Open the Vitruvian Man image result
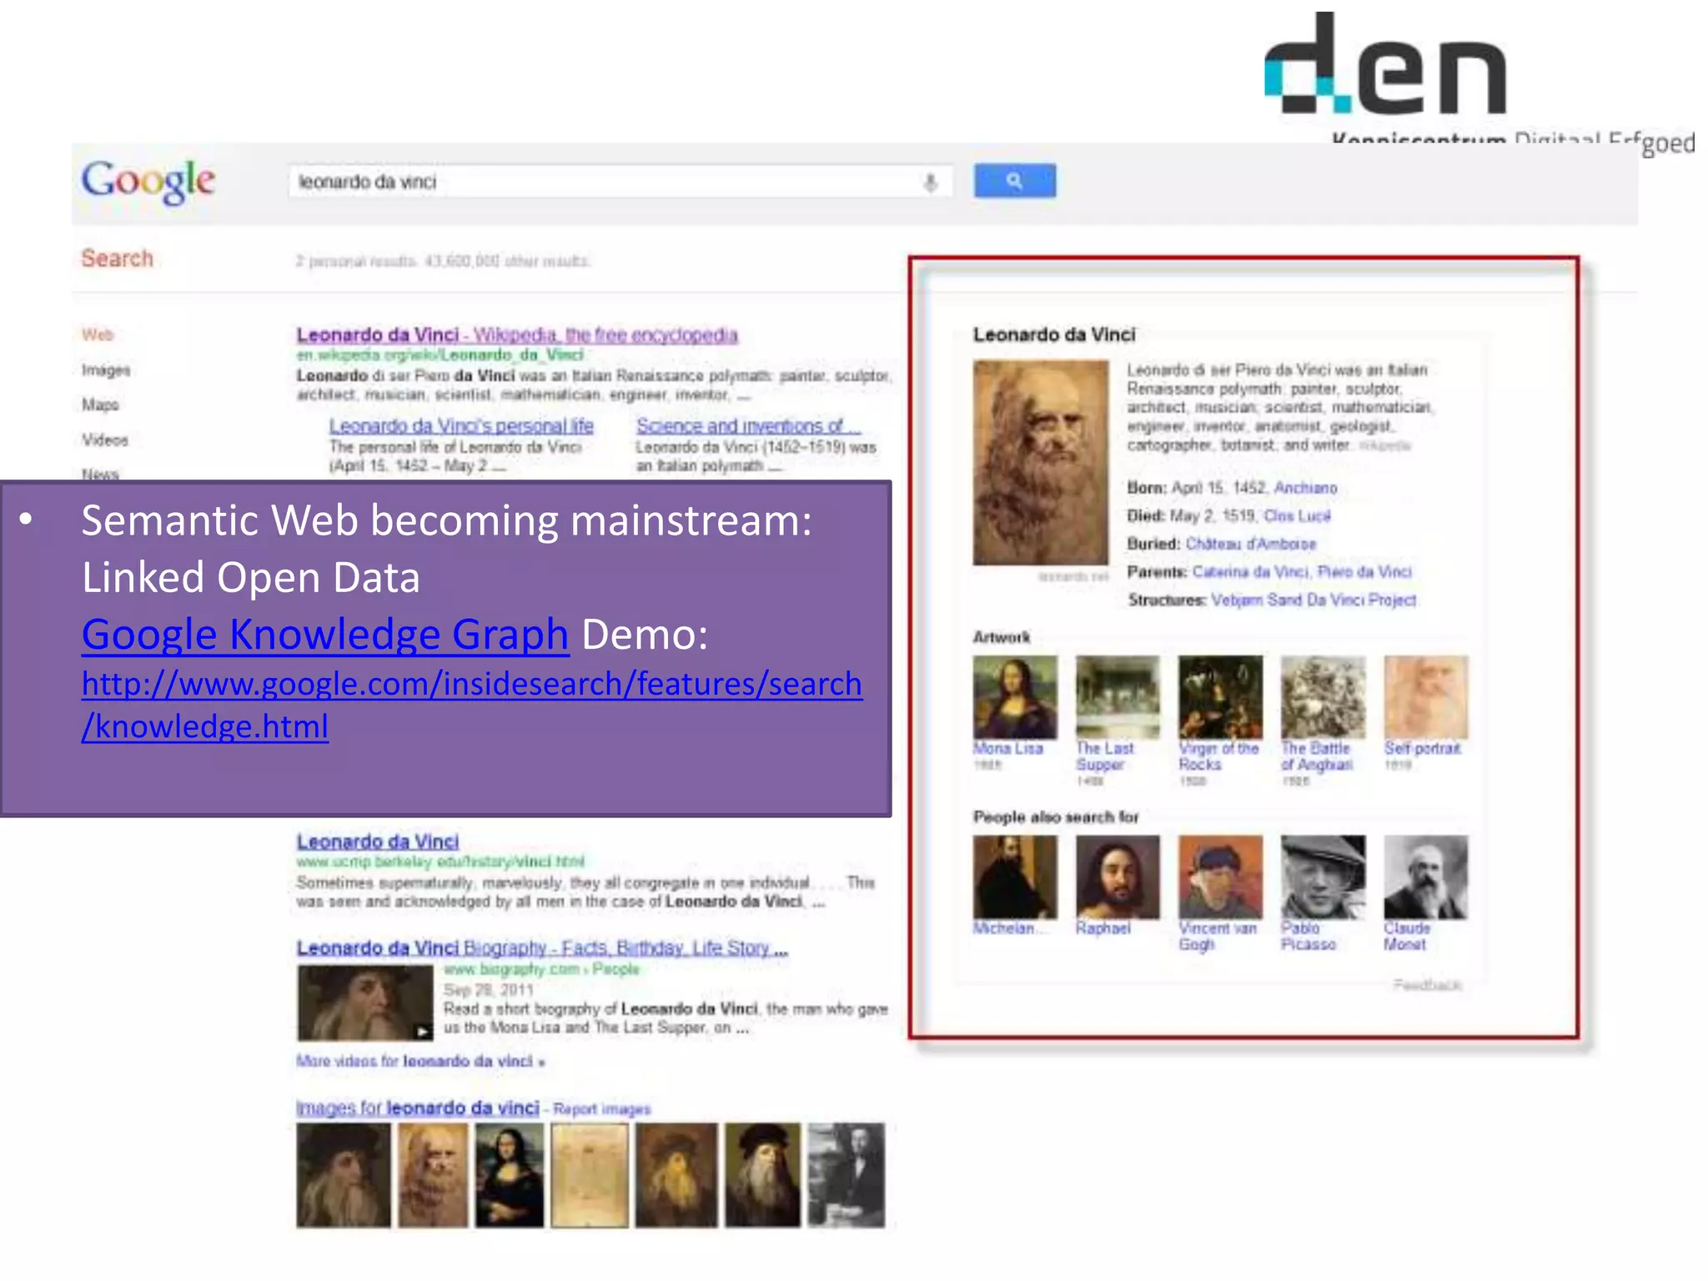The width and height of the screenshot is (1708, 1281). tap(590, 1175)
